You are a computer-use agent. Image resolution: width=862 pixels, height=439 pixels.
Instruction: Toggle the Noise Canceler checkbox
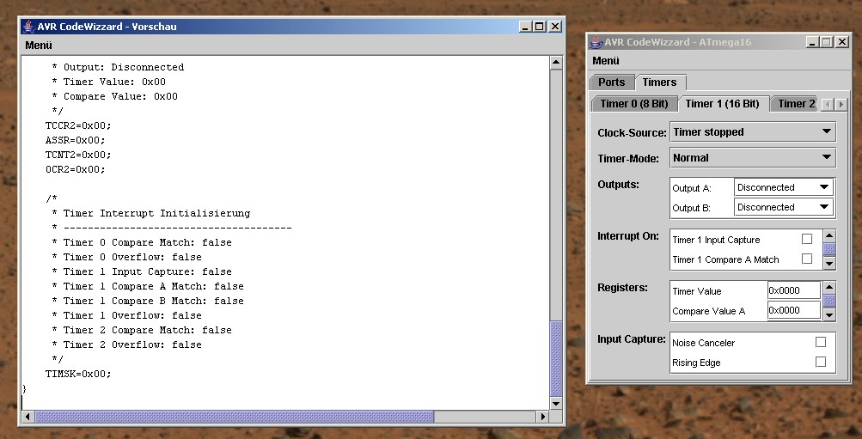click(x=820, y=342)
